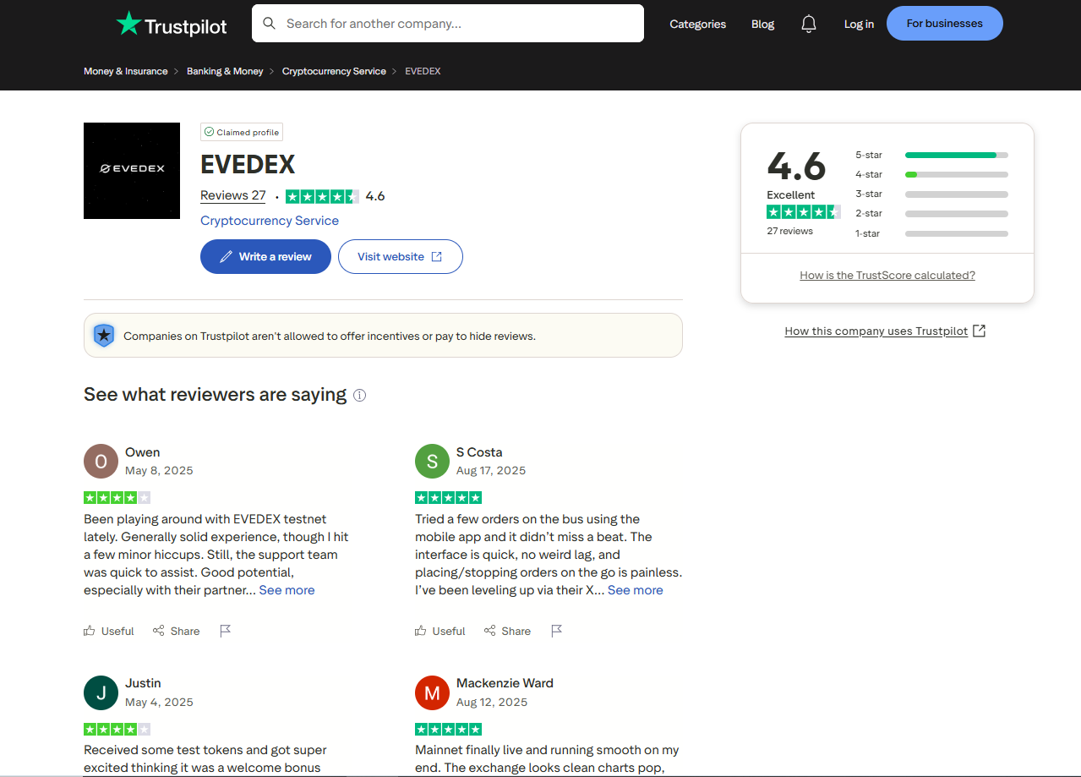The width and height of the screenshot is (1081, 777).
Task: Open the share icon on S Costa's review
Action: [489, 630]
